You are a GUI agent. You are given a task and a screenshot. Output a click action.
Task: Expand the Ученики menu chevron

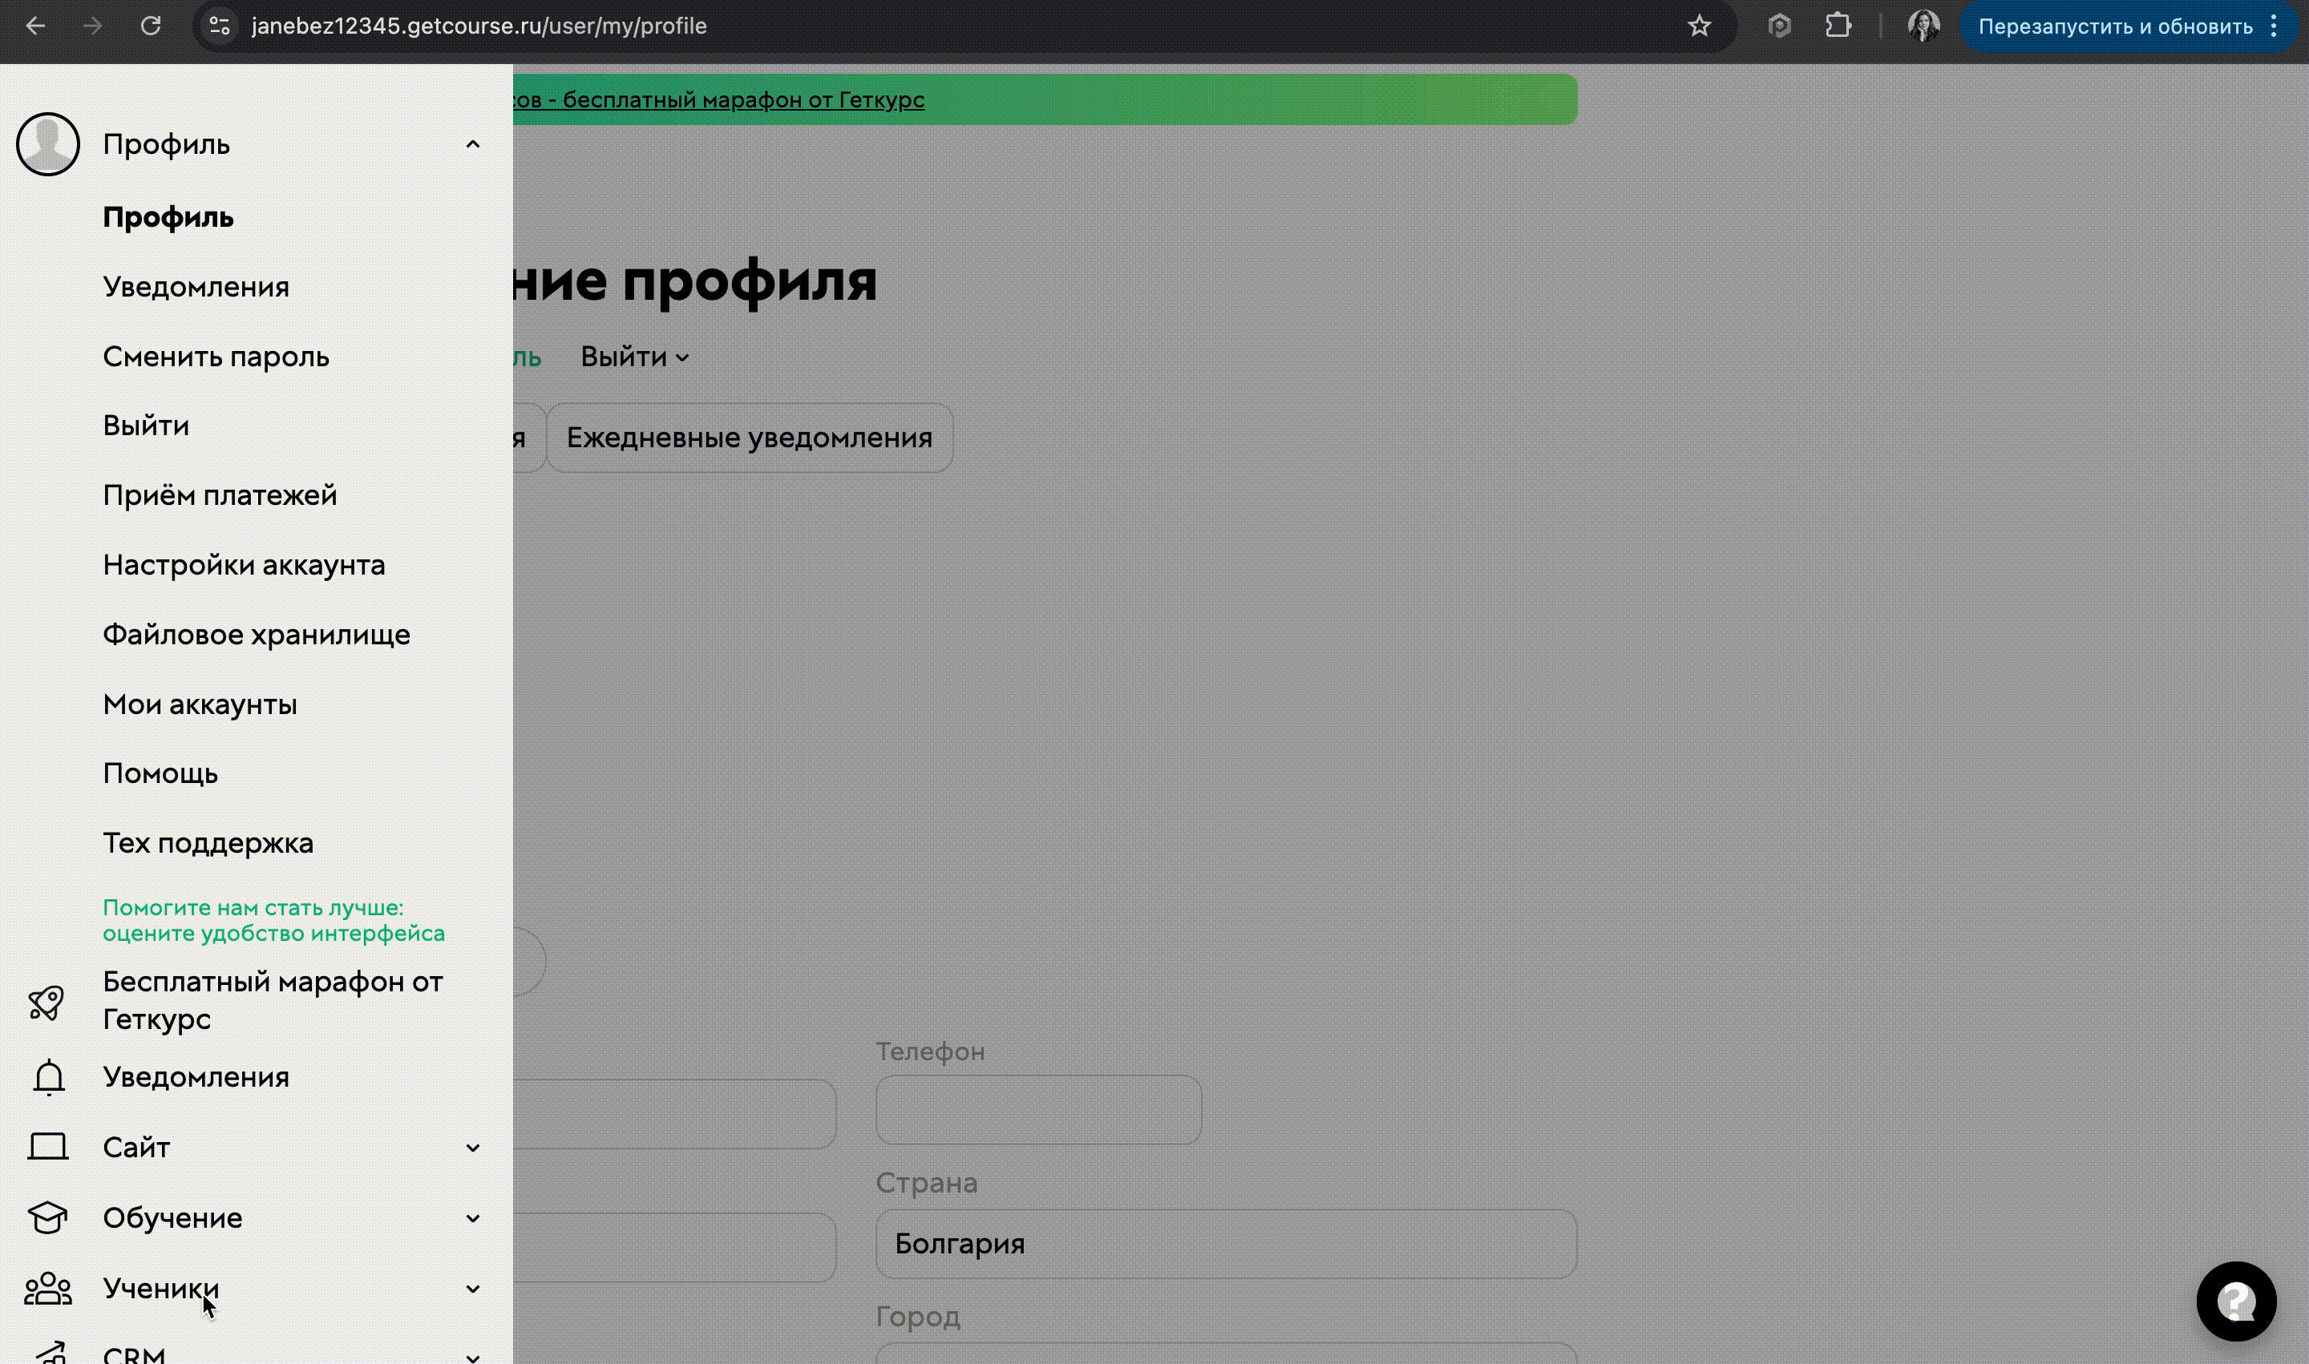(473, 1289)
